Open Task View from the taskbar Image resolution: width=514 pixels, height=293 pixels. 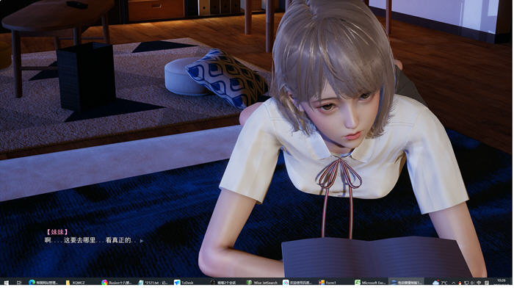pos(19,282)
